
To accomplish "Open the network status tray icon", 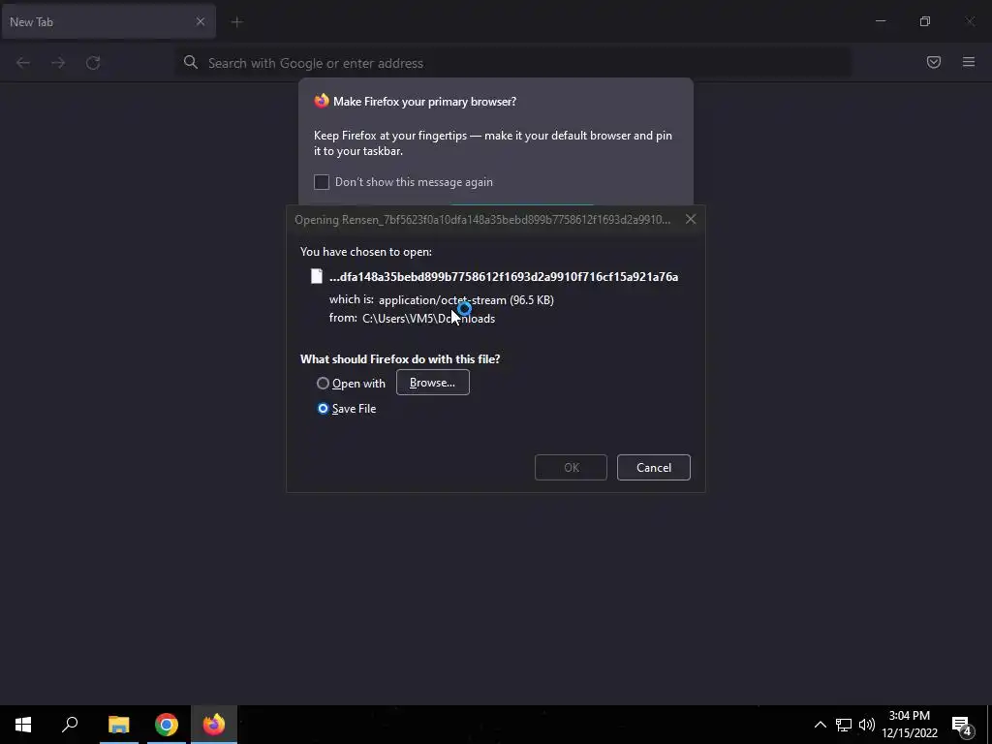I will [844, 725].
